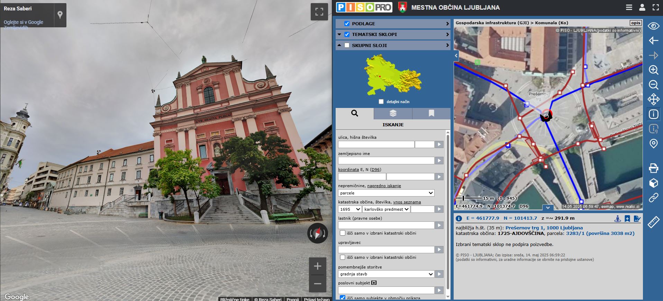
Task: Click the print map icon
Action: pos(653,168)
